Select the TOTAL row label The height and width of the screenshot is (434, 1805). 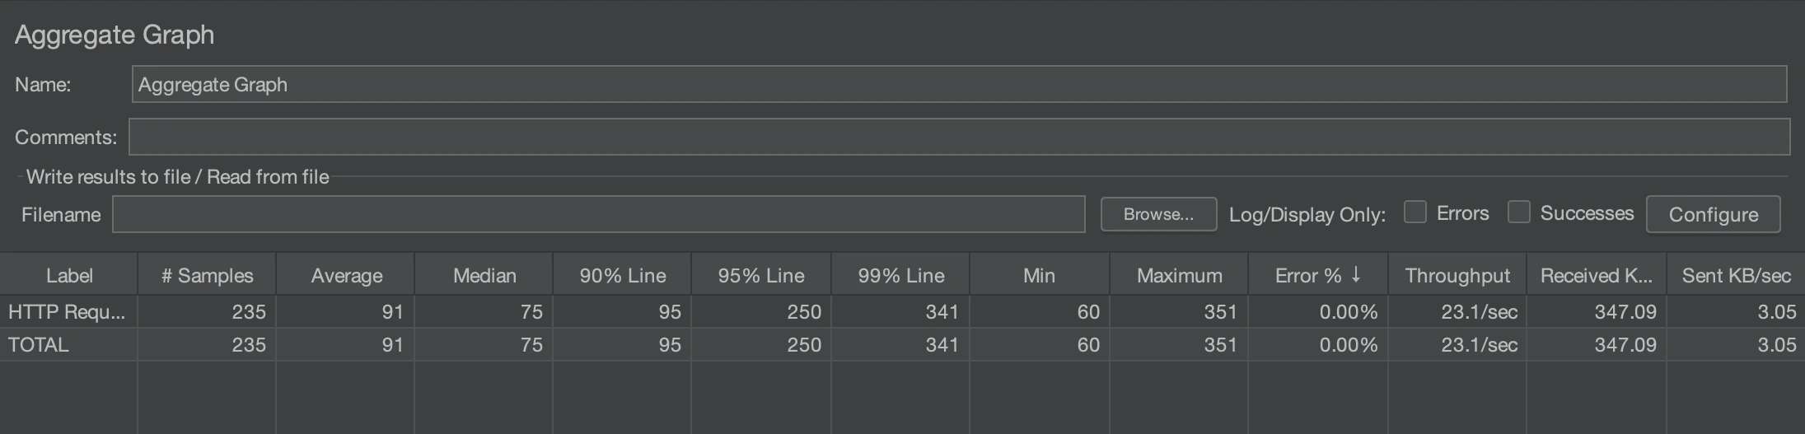point(39,345)
